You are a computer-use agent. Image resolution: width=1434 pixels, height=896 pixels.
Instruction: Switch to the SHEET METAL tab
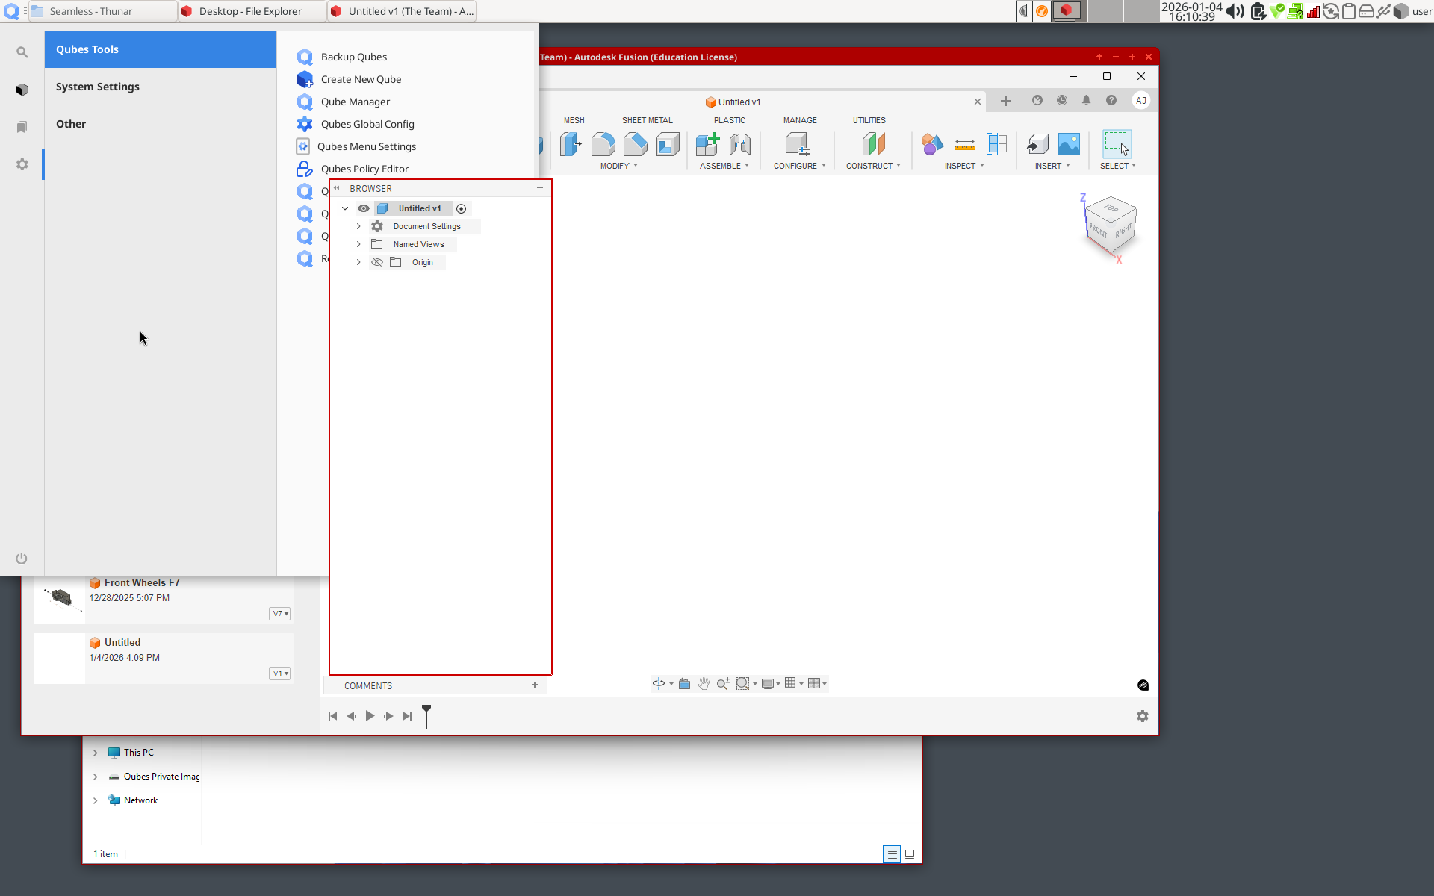pyautogui.click(x=647, y=120)
